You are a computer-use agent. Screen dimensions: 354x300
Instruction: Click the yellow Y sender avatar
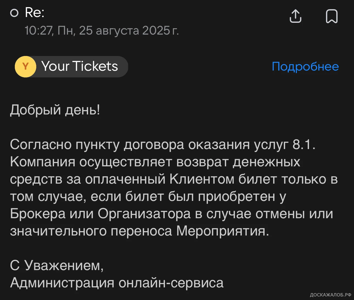point(26,66)
